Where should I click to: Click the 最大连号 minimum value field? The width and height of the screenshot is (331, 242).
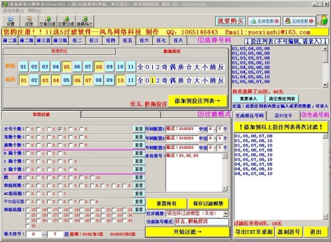click(34, 234)
